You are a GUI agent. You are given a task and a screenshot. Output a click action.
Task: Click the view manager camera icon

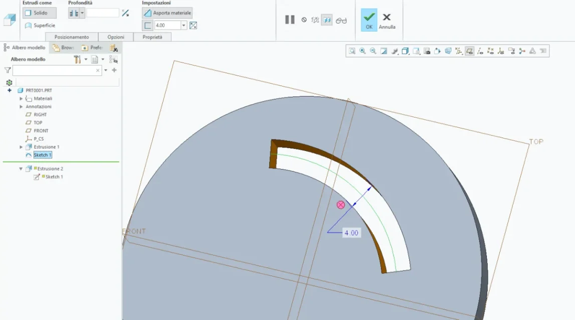coord(427,51)
